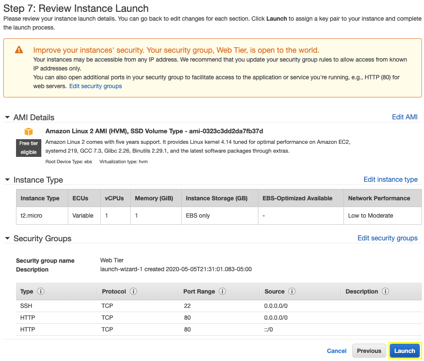Open the Port Range info icon
Viewport: 424px width, 361px height.
222,291
